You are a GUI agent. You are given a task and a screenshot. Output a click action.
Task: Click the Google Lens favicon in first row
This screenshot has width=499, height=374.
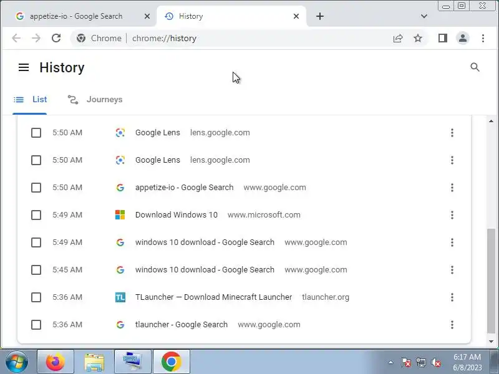[x=120, y=133]
